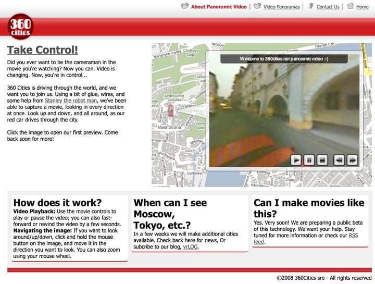Click Can I make movies like this? heading
Screen dimensions: 375x284
pos(309,208)
